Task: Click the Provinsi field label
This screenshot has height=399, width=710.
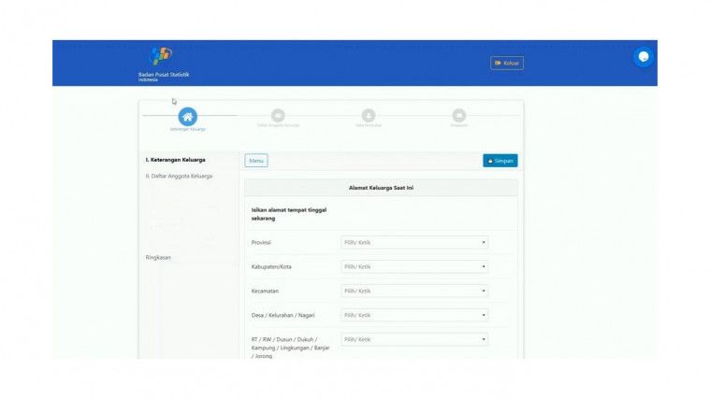Action: 261,242
